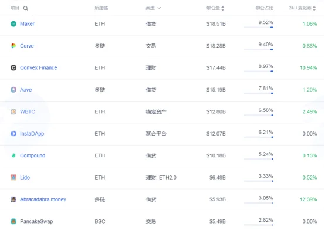Image resolution: width=325 pixels, height=230 pixels.
Task: Select the 所属链 column header
Action: 101,8
